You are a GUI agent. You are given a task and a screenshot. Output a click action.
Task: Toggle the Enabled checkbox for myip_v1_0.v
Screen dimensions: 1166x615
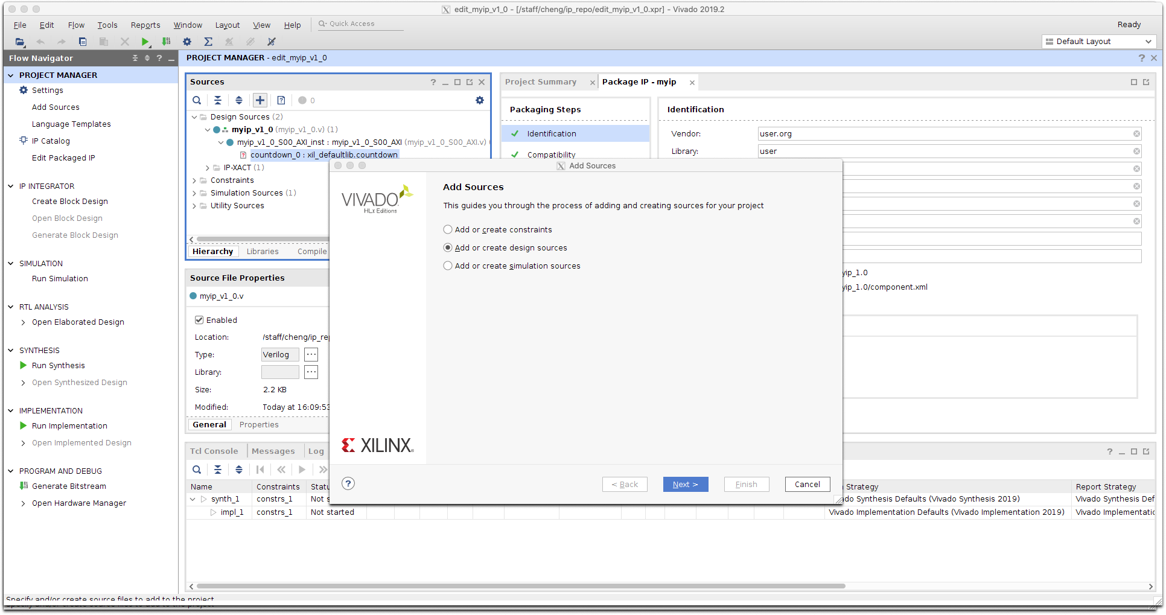[x=199, y=320]
